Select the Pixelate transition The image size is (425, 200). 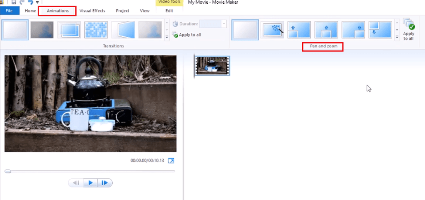pos(96,29)
